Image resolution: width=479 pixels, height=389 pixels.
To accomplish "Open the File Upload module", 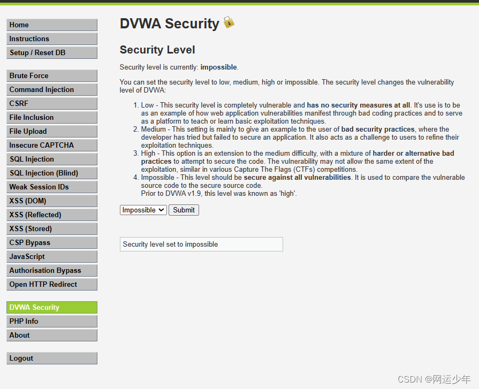I will pos(51,131).
